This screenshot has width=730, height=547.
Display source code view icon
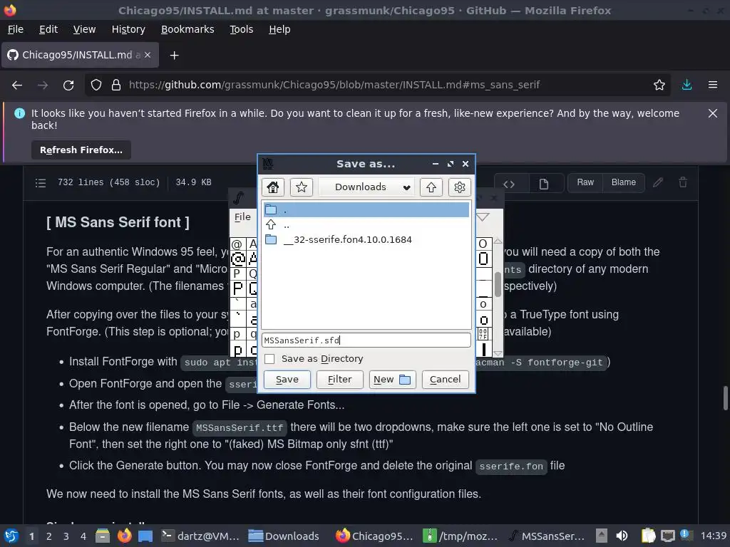point(509,184)
